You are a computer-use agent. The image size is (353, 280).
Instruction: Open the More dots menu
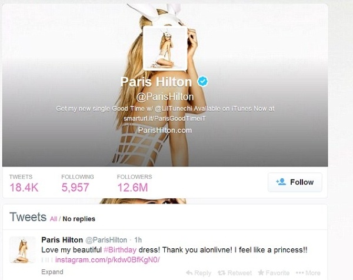point(308,273)
